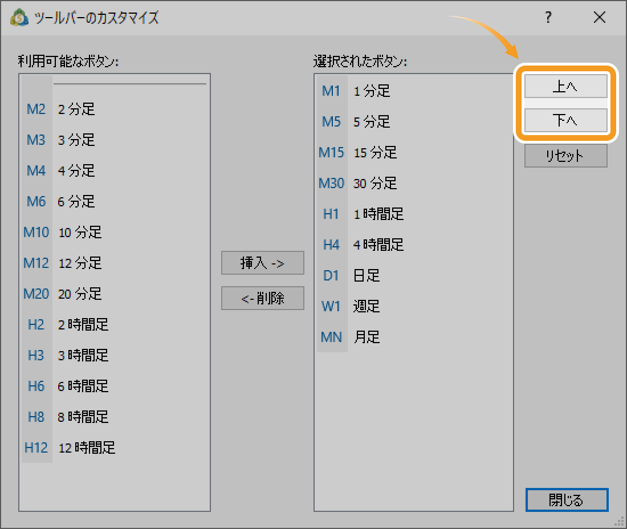Select H4 4時間足 in selected buttons

pyautogui.click(x=413, y=245)
